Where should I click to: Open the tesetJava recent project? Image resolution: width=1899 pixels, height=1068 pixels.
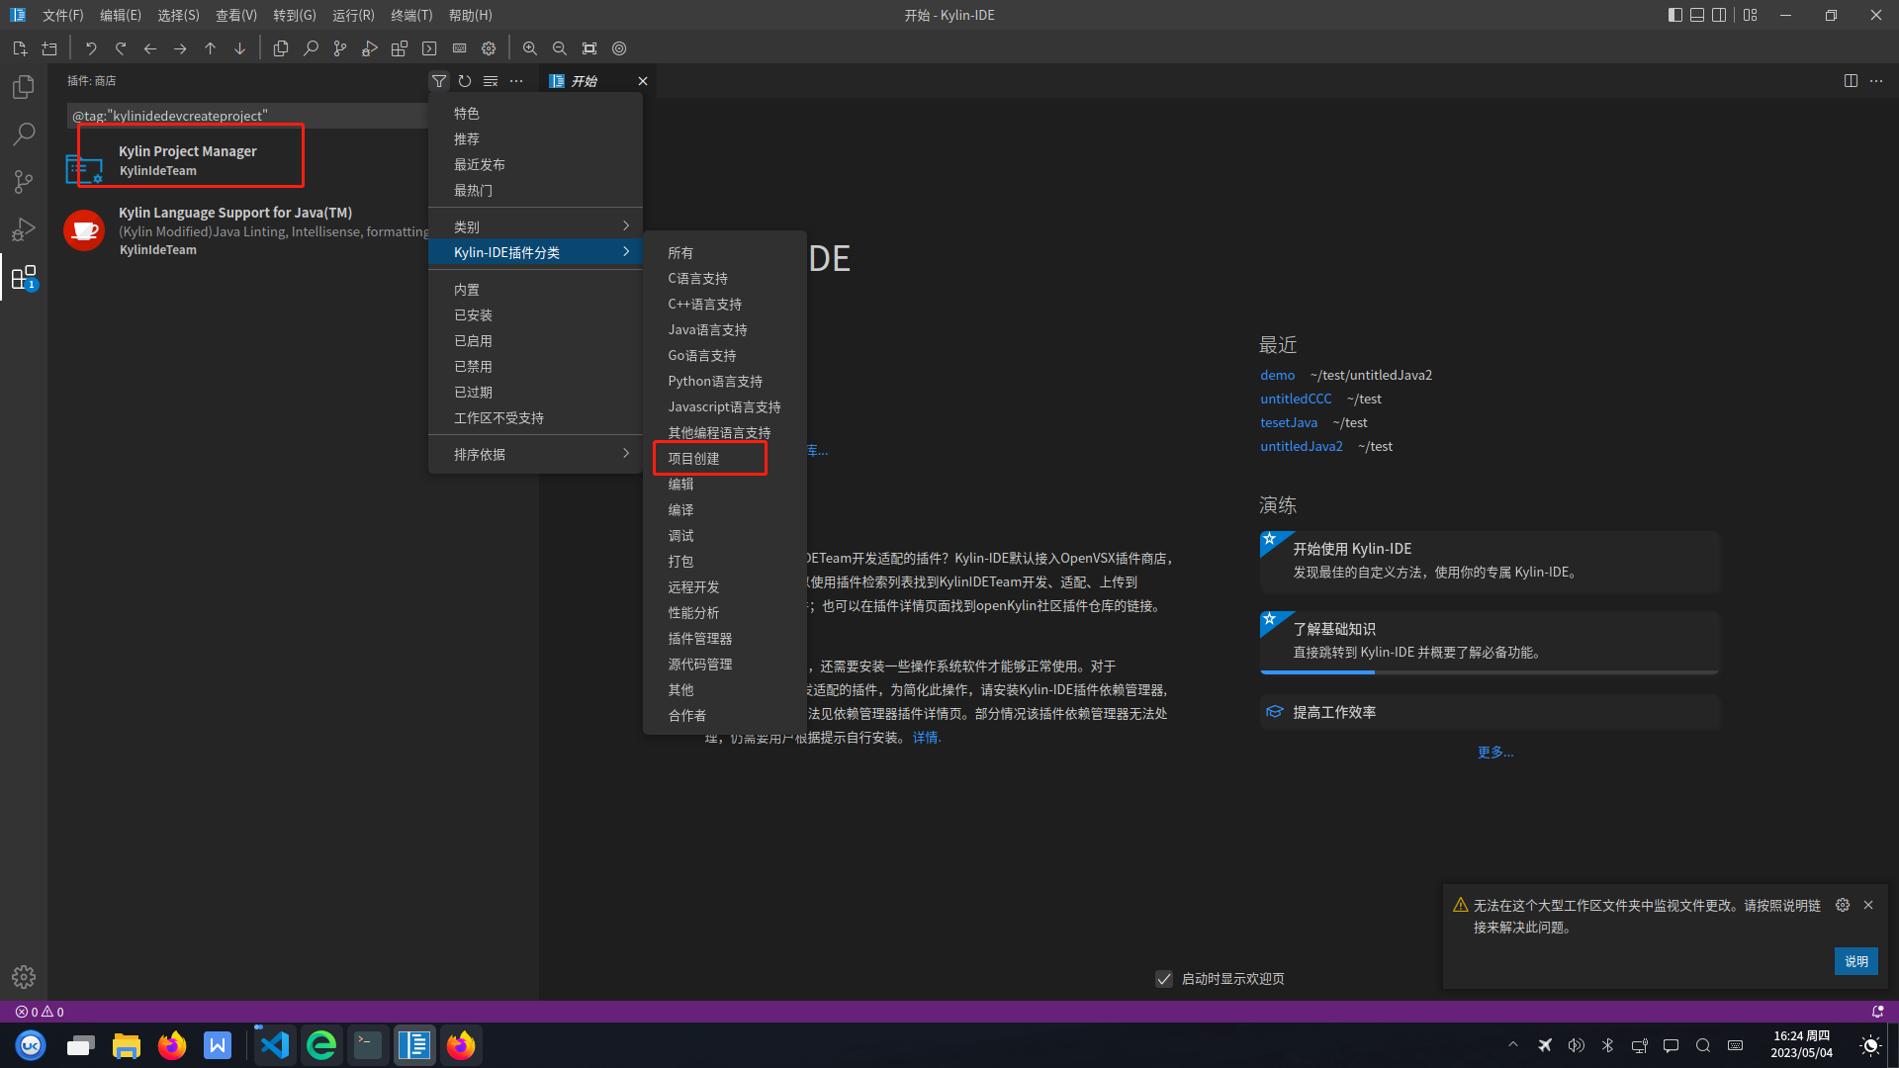(1289, 422)
